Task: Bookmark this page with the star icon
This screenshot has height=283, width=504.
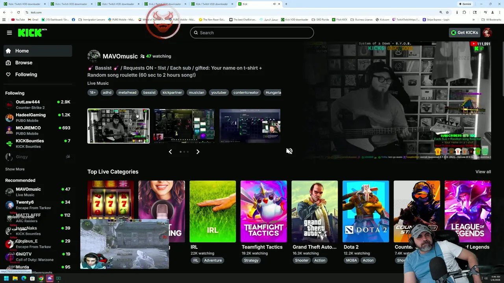Action: [447, 12]
